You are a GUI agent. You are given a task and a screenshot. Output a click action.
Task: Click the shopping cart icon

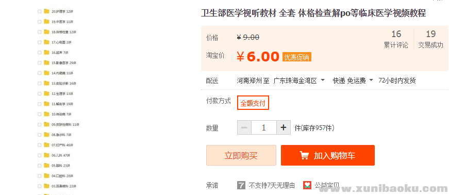(x=304, y=155)
